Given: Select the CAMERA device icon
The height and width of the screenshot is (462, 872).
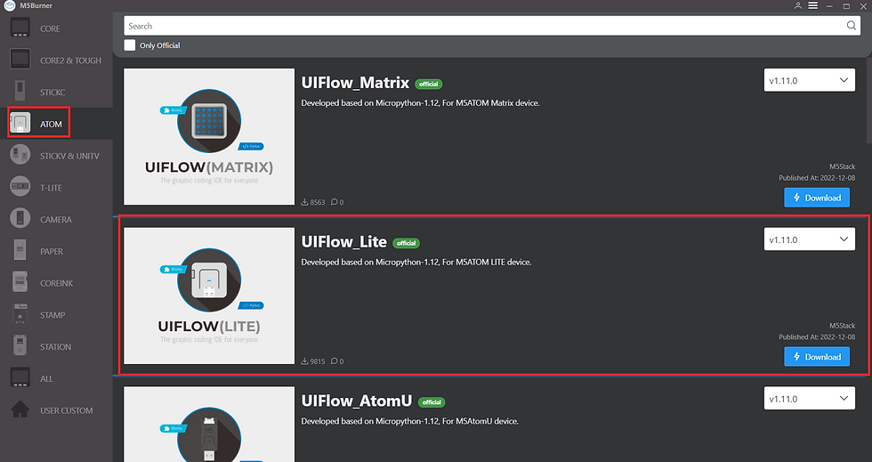Looking at the screenshot, I should coord(20,218).
